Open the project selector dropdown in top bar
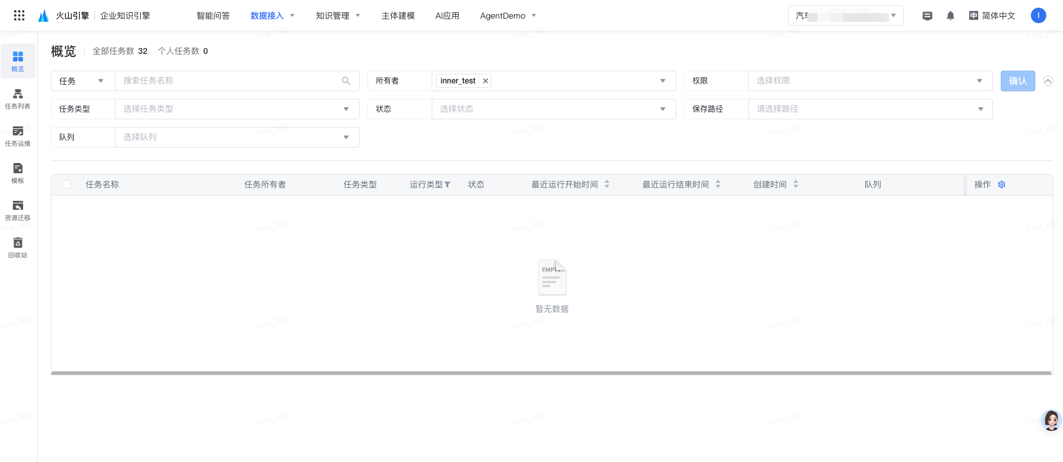Image resolution: width=1063 pixels, height=462 pixels. coord(845,15)
